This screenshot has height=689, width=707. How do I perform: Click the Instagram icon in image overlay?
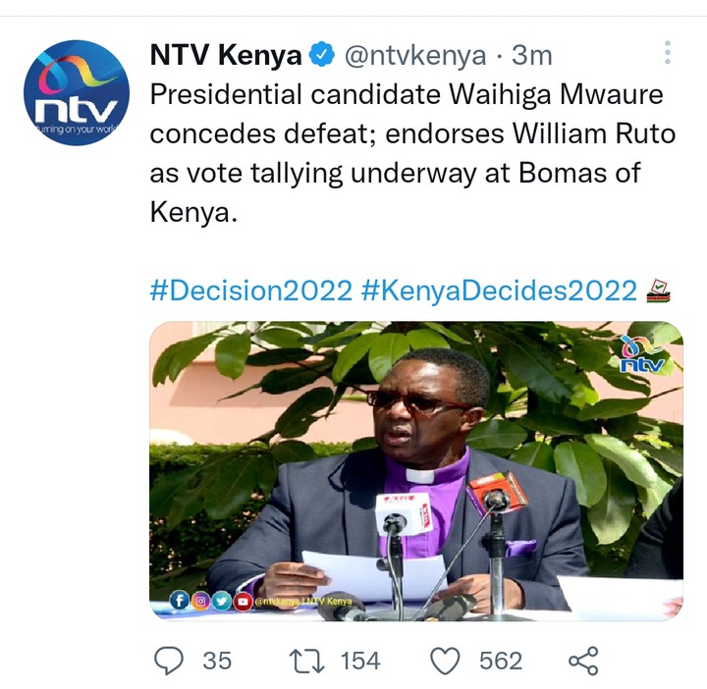click(x=200, y=601)
